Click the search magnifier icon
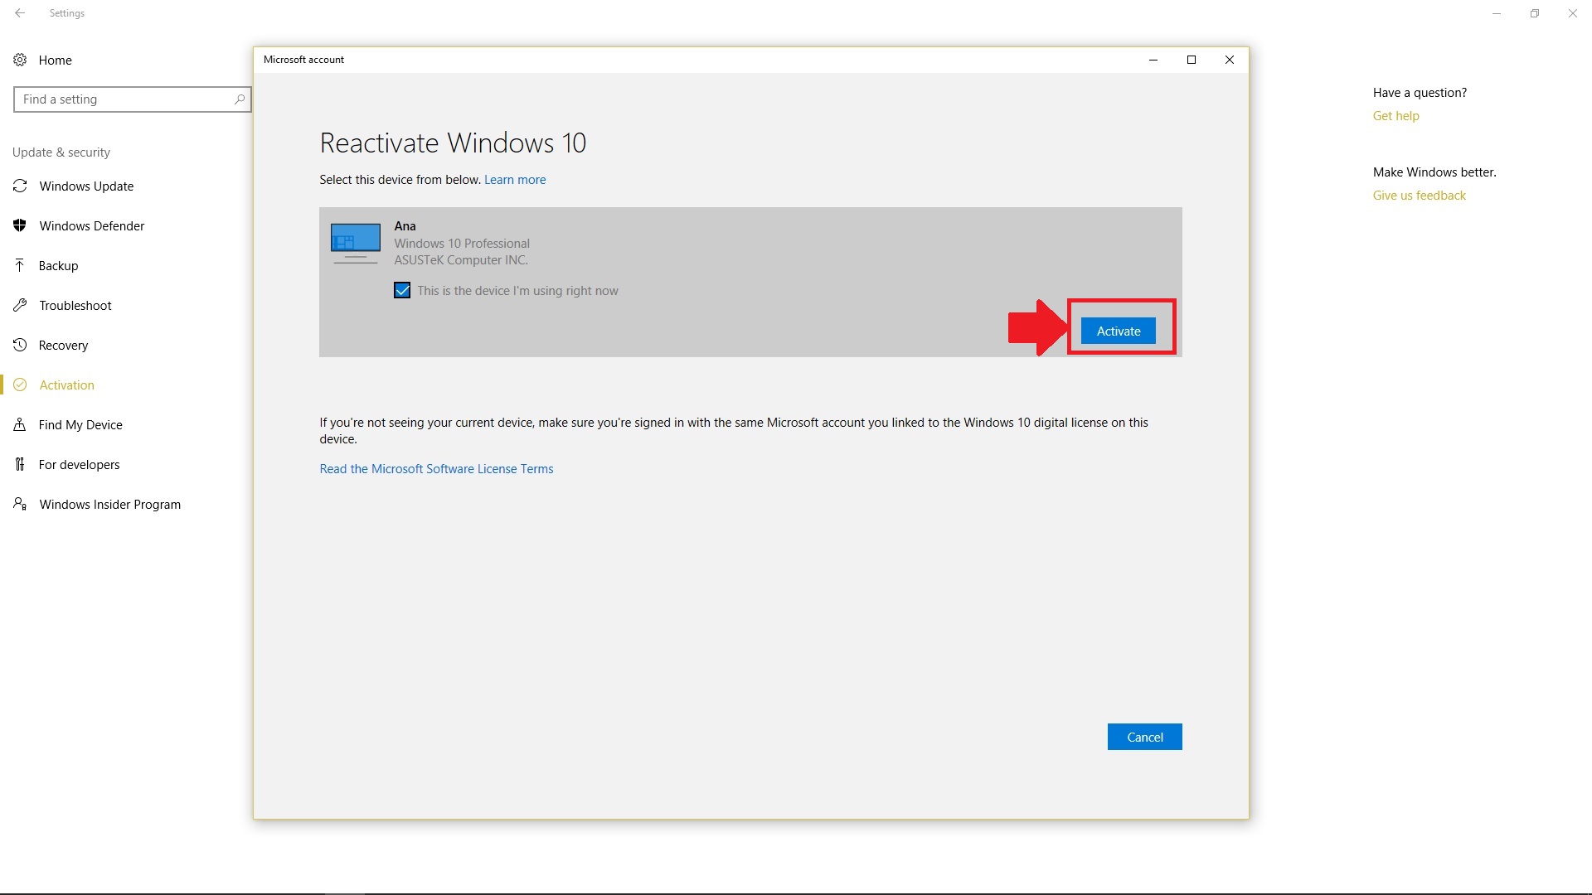This screenshot has width=1592, height=895. click(x=240, y=99)
